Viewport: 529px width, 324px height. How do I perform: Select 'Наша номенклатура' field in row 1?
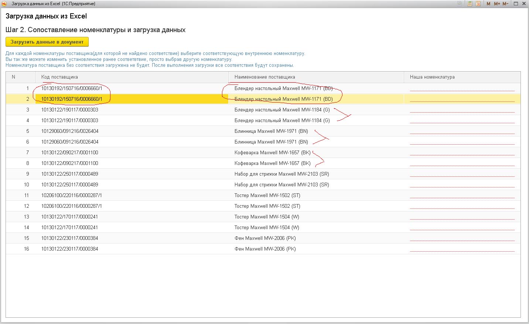[x=462, y=88]
